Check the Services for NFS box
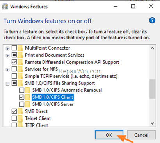160x143 pixels. tap(14, 69)
